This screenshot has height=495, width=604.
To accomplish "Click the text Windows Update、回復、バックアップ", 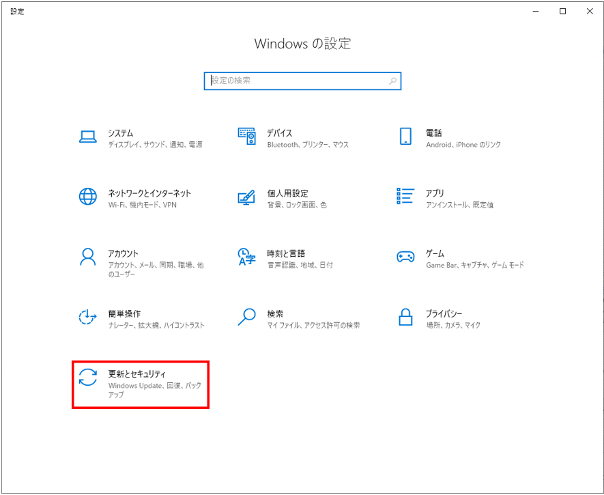I will (155, 391).
